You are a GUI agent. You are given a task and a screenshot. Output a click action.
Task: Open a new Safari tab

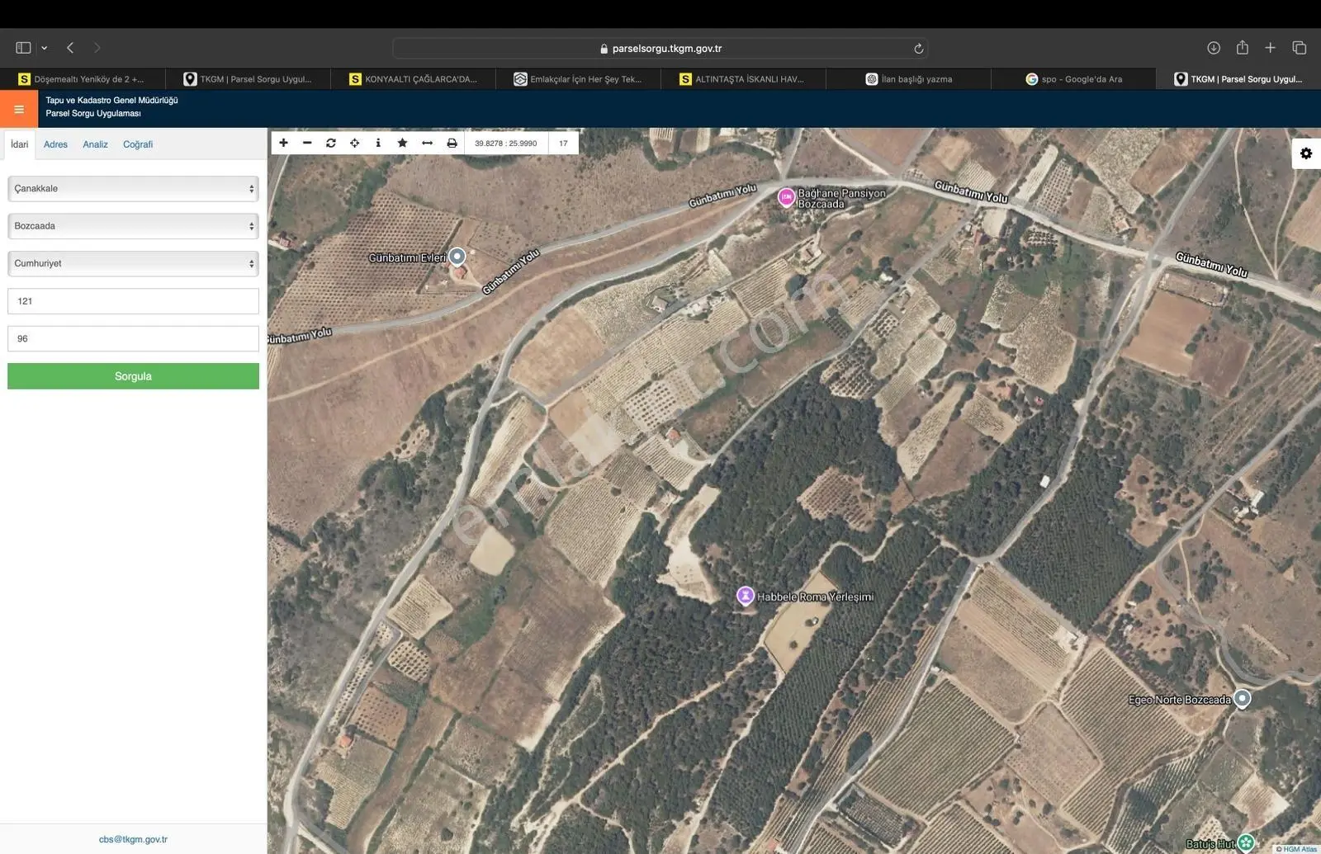click(1271, 48)
